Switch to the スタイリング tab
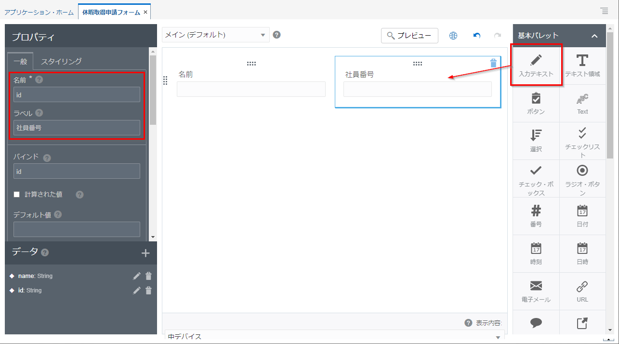 (x=61, y=61)
